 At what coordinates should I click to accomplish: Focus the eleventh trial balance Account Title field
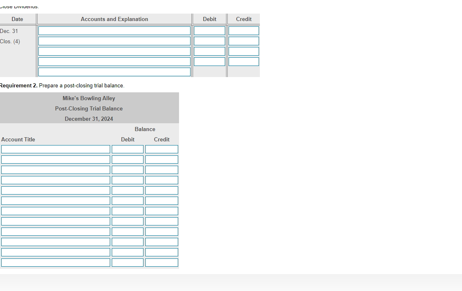coord(56,252)
